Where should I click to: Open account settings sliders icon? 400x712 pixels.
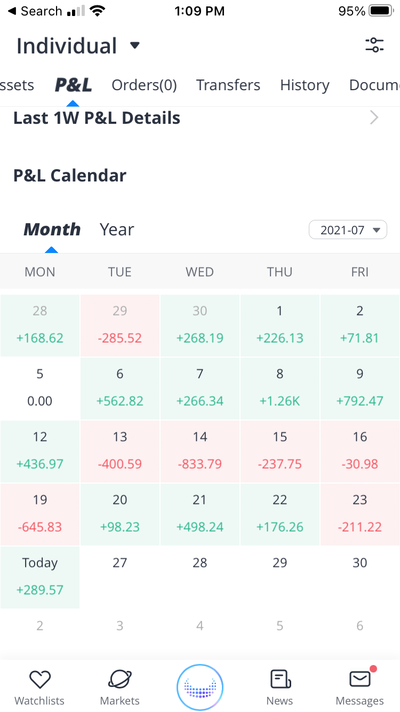374,45
